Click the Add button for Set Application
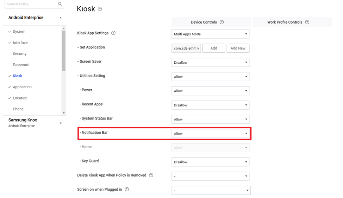The image size is (343, 198). coord(213,48)
